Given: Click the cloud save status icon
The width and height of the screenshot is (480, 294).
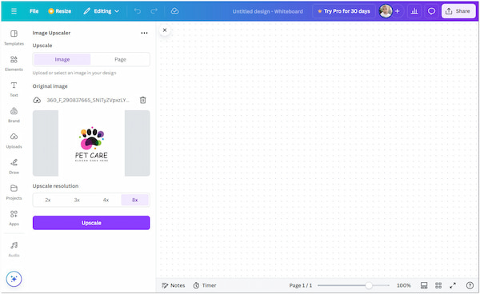Looking at the screenshot, I should pyautogui.click(x=174, y=11).
